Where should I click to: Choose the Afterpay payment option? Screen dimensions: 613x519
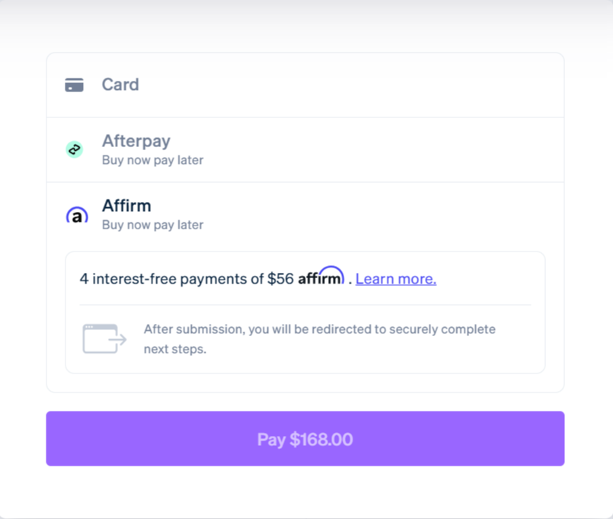(x=305, y=150)
